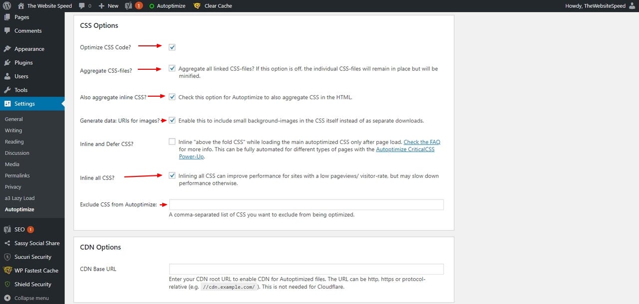Screen dimensions: 639x304
Task: Open Discussion settings submenu item
Action: click(17, 153)
